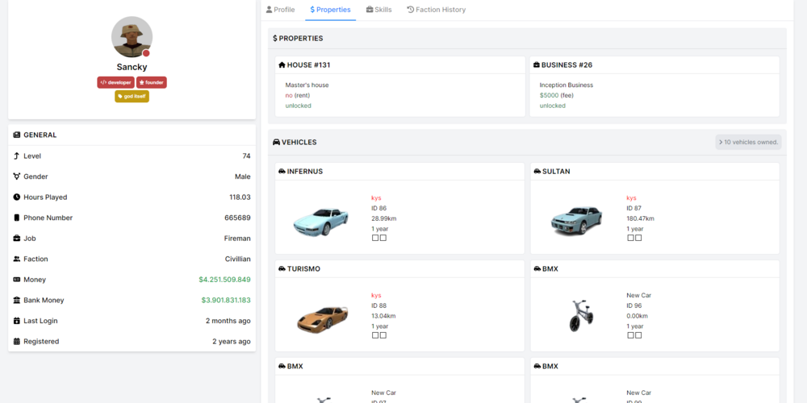This screenshot has height=403, width=807.
Task: Click the General section newspaper icon
Action: click(16, 135)
